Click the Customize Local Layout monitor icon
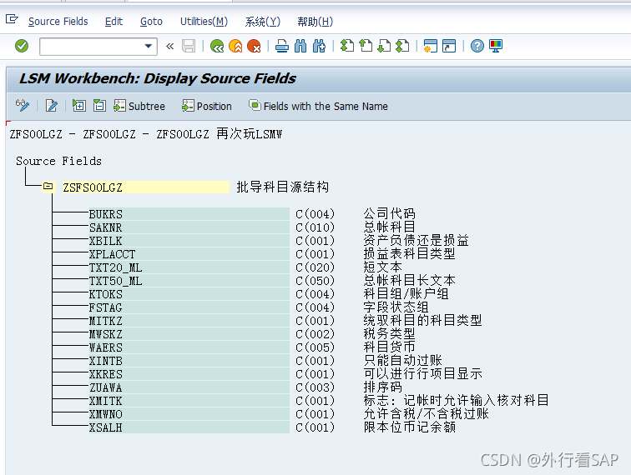 pos(496,46)
